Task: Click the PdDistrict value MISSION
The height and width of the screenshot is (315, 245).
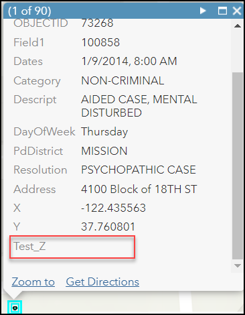Action: pos(104,151)
